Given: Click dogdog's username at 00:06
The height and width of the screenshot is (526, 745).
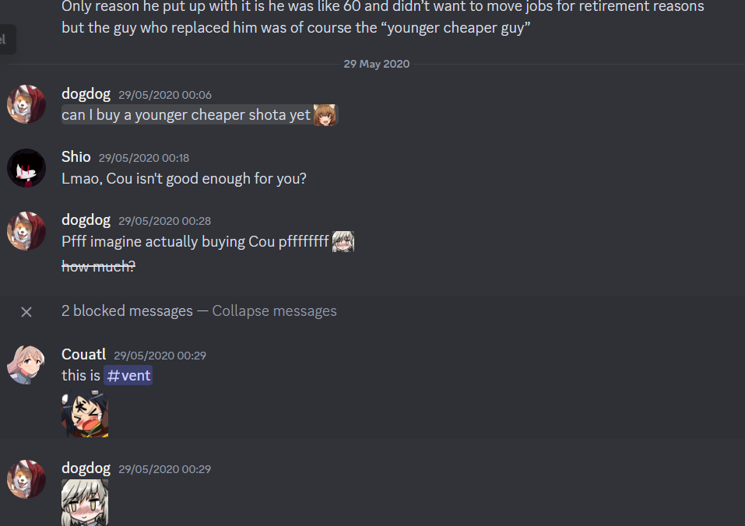Looking at the screenshot, I should pyautogui.click(x=86, y=94).
